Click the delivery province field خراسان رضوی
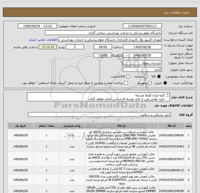The height and width of the screenshot is (193, 200). tap(142, 63)
